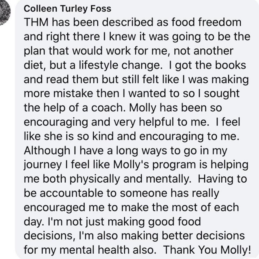Click the words "accountable to someone"
This screenshot has width=259, height=259.
[104, 193]
